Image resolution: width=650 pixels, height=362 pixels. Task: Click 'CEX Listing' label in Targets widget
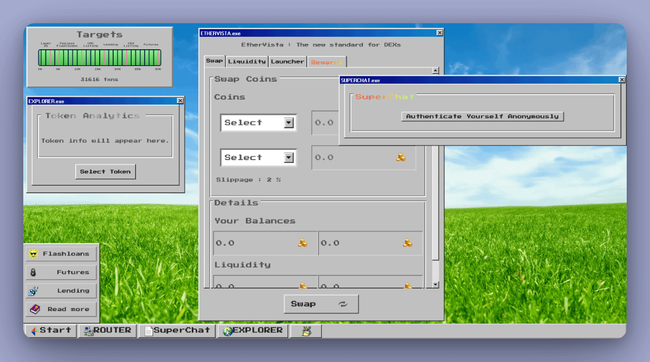coord(131,44)
